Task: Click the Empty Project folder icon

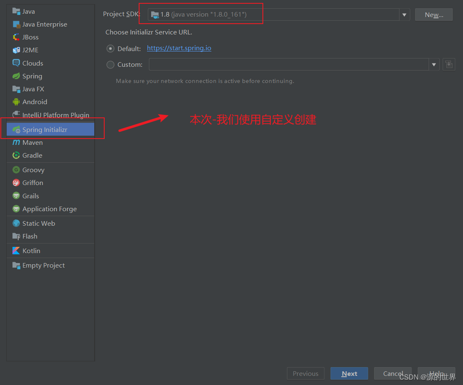Action: click(16, 265)
